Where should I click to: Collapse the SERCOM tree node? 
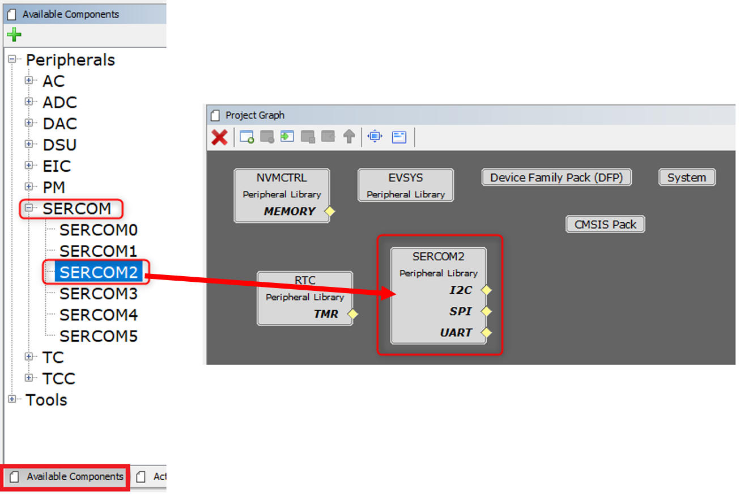tap(28, 208)
